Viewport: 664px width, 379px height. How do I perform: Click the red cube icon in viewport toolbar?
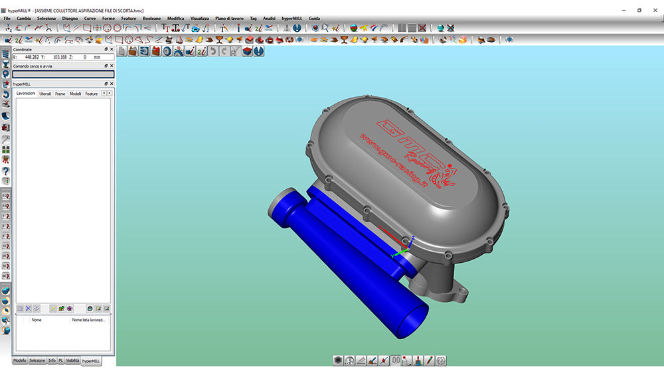point(247,51)
